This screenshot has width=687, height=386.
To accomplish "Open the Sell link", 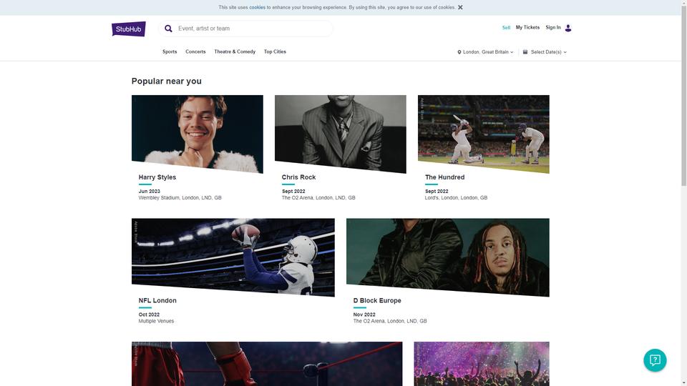I will pyautogui.click(x=506, y=28).
